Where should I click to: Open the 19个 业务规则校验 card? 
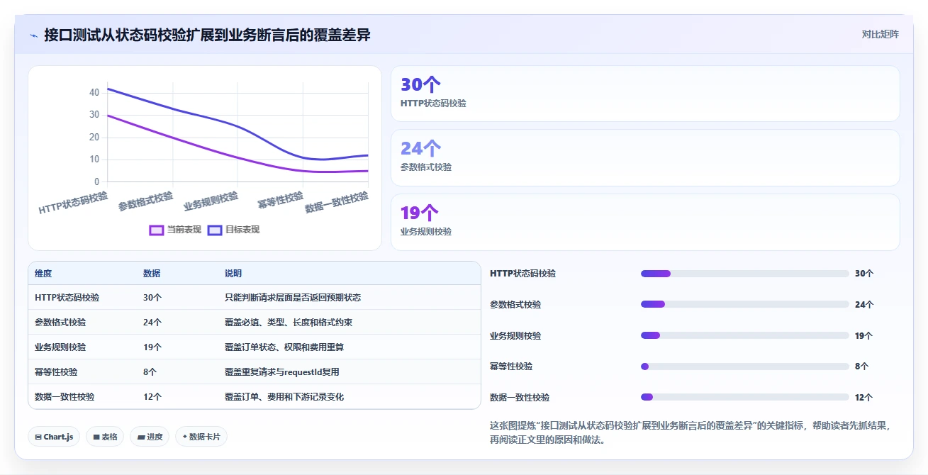point(645,222)
